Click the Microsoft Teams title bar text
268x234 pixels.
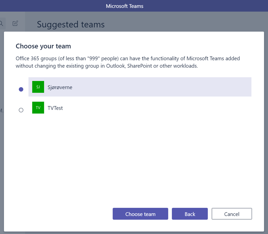124,6
